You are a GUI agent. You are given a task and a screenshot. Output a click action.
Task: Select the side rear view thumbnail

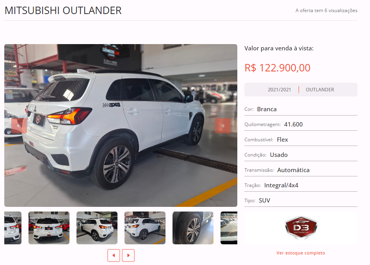(145, 228)
